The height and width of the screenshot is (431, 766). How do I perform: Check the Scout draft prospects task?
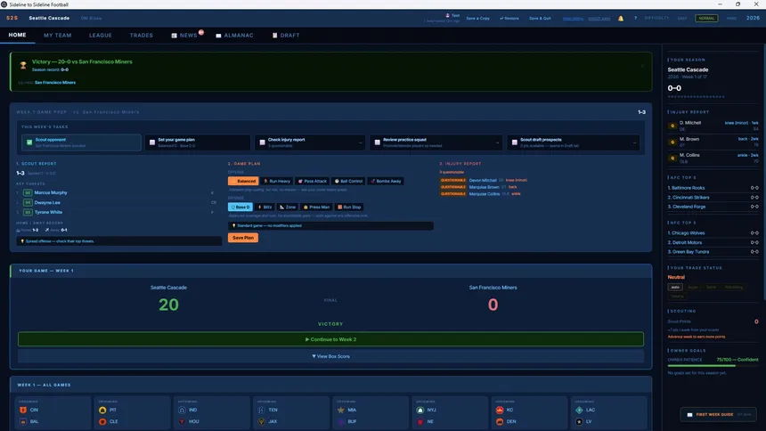[515, 142]
